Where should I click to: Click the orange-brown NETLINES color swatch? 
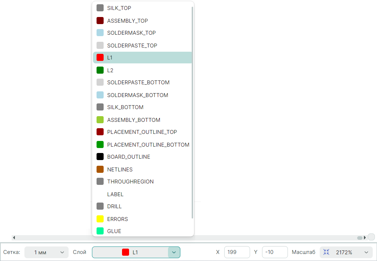(100, 169)
